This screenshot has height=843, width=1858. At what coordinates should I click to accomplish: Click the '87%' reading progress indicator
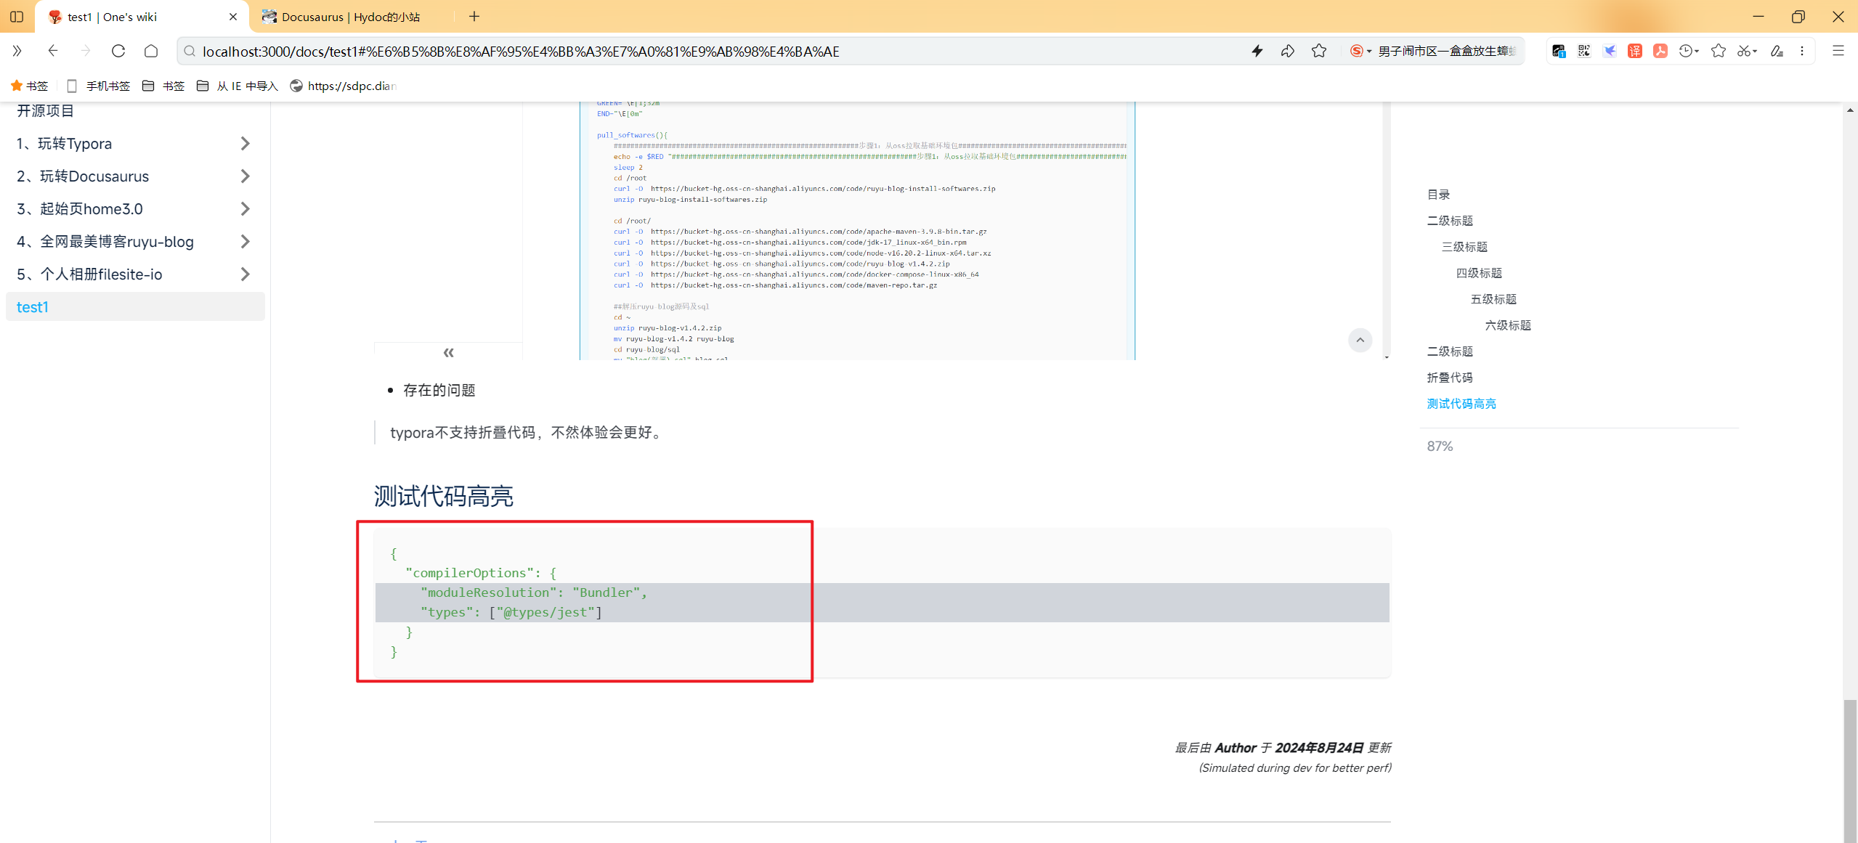tap(1440, 447)
